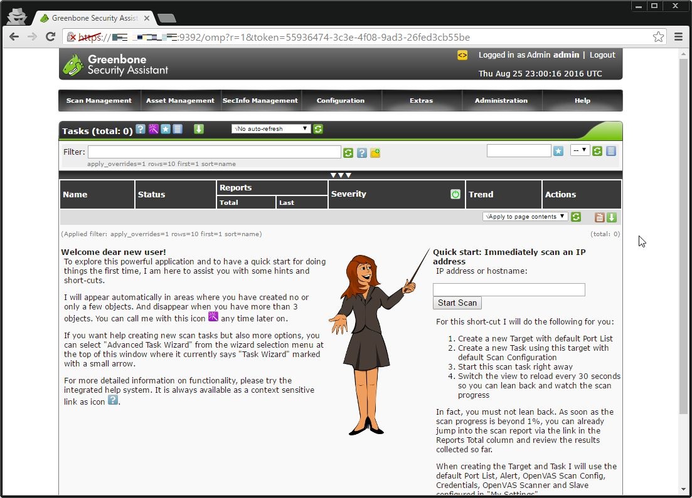This screenshot has width=692, height=498.
Task: Focus the filter name field beside the star icon
Action: pos(519,151)
